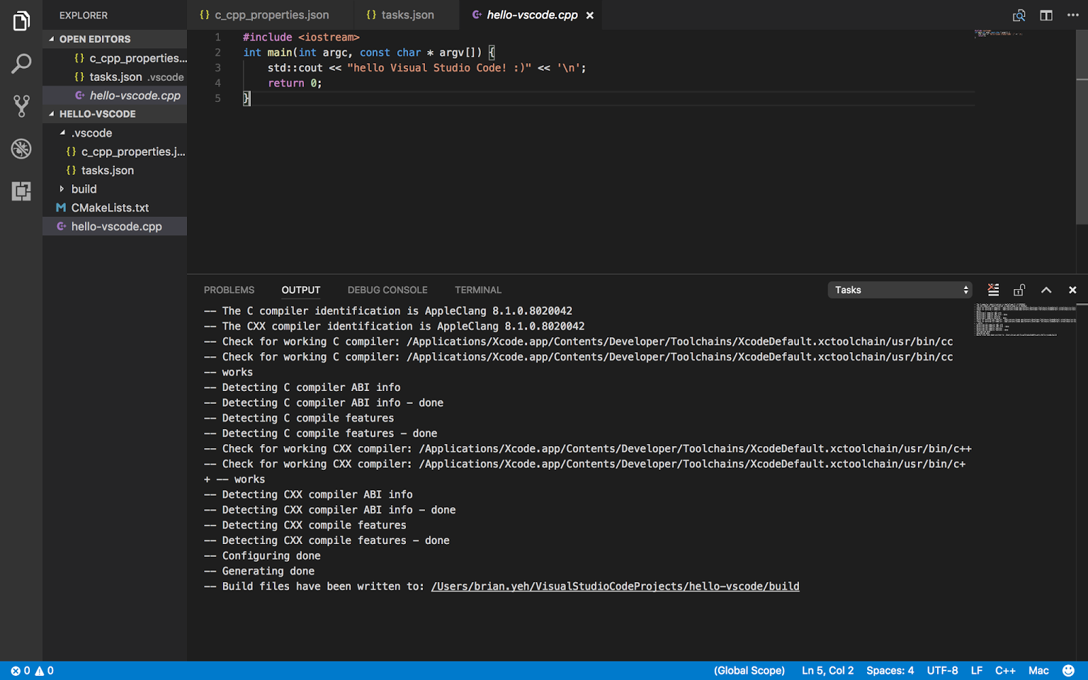Maximize the panel with the chevron
The height and width of the screenshot is (680, 1088).
click(x=1046, y=289)
